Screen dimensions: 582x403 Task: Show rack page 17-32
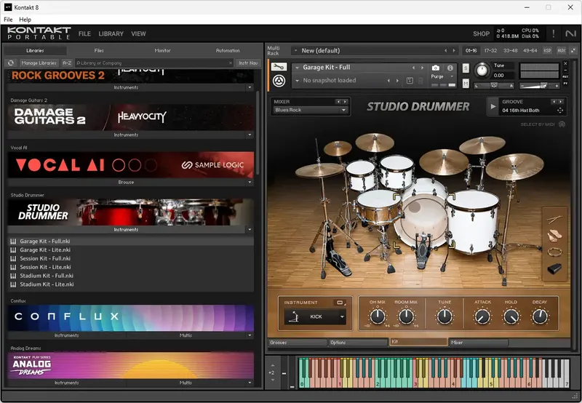tap(490, 50)
